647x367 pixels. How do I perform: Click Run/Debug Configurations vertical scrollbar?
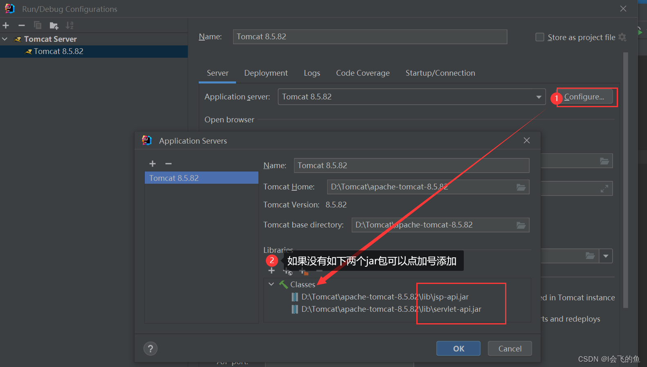coord(625,180)
